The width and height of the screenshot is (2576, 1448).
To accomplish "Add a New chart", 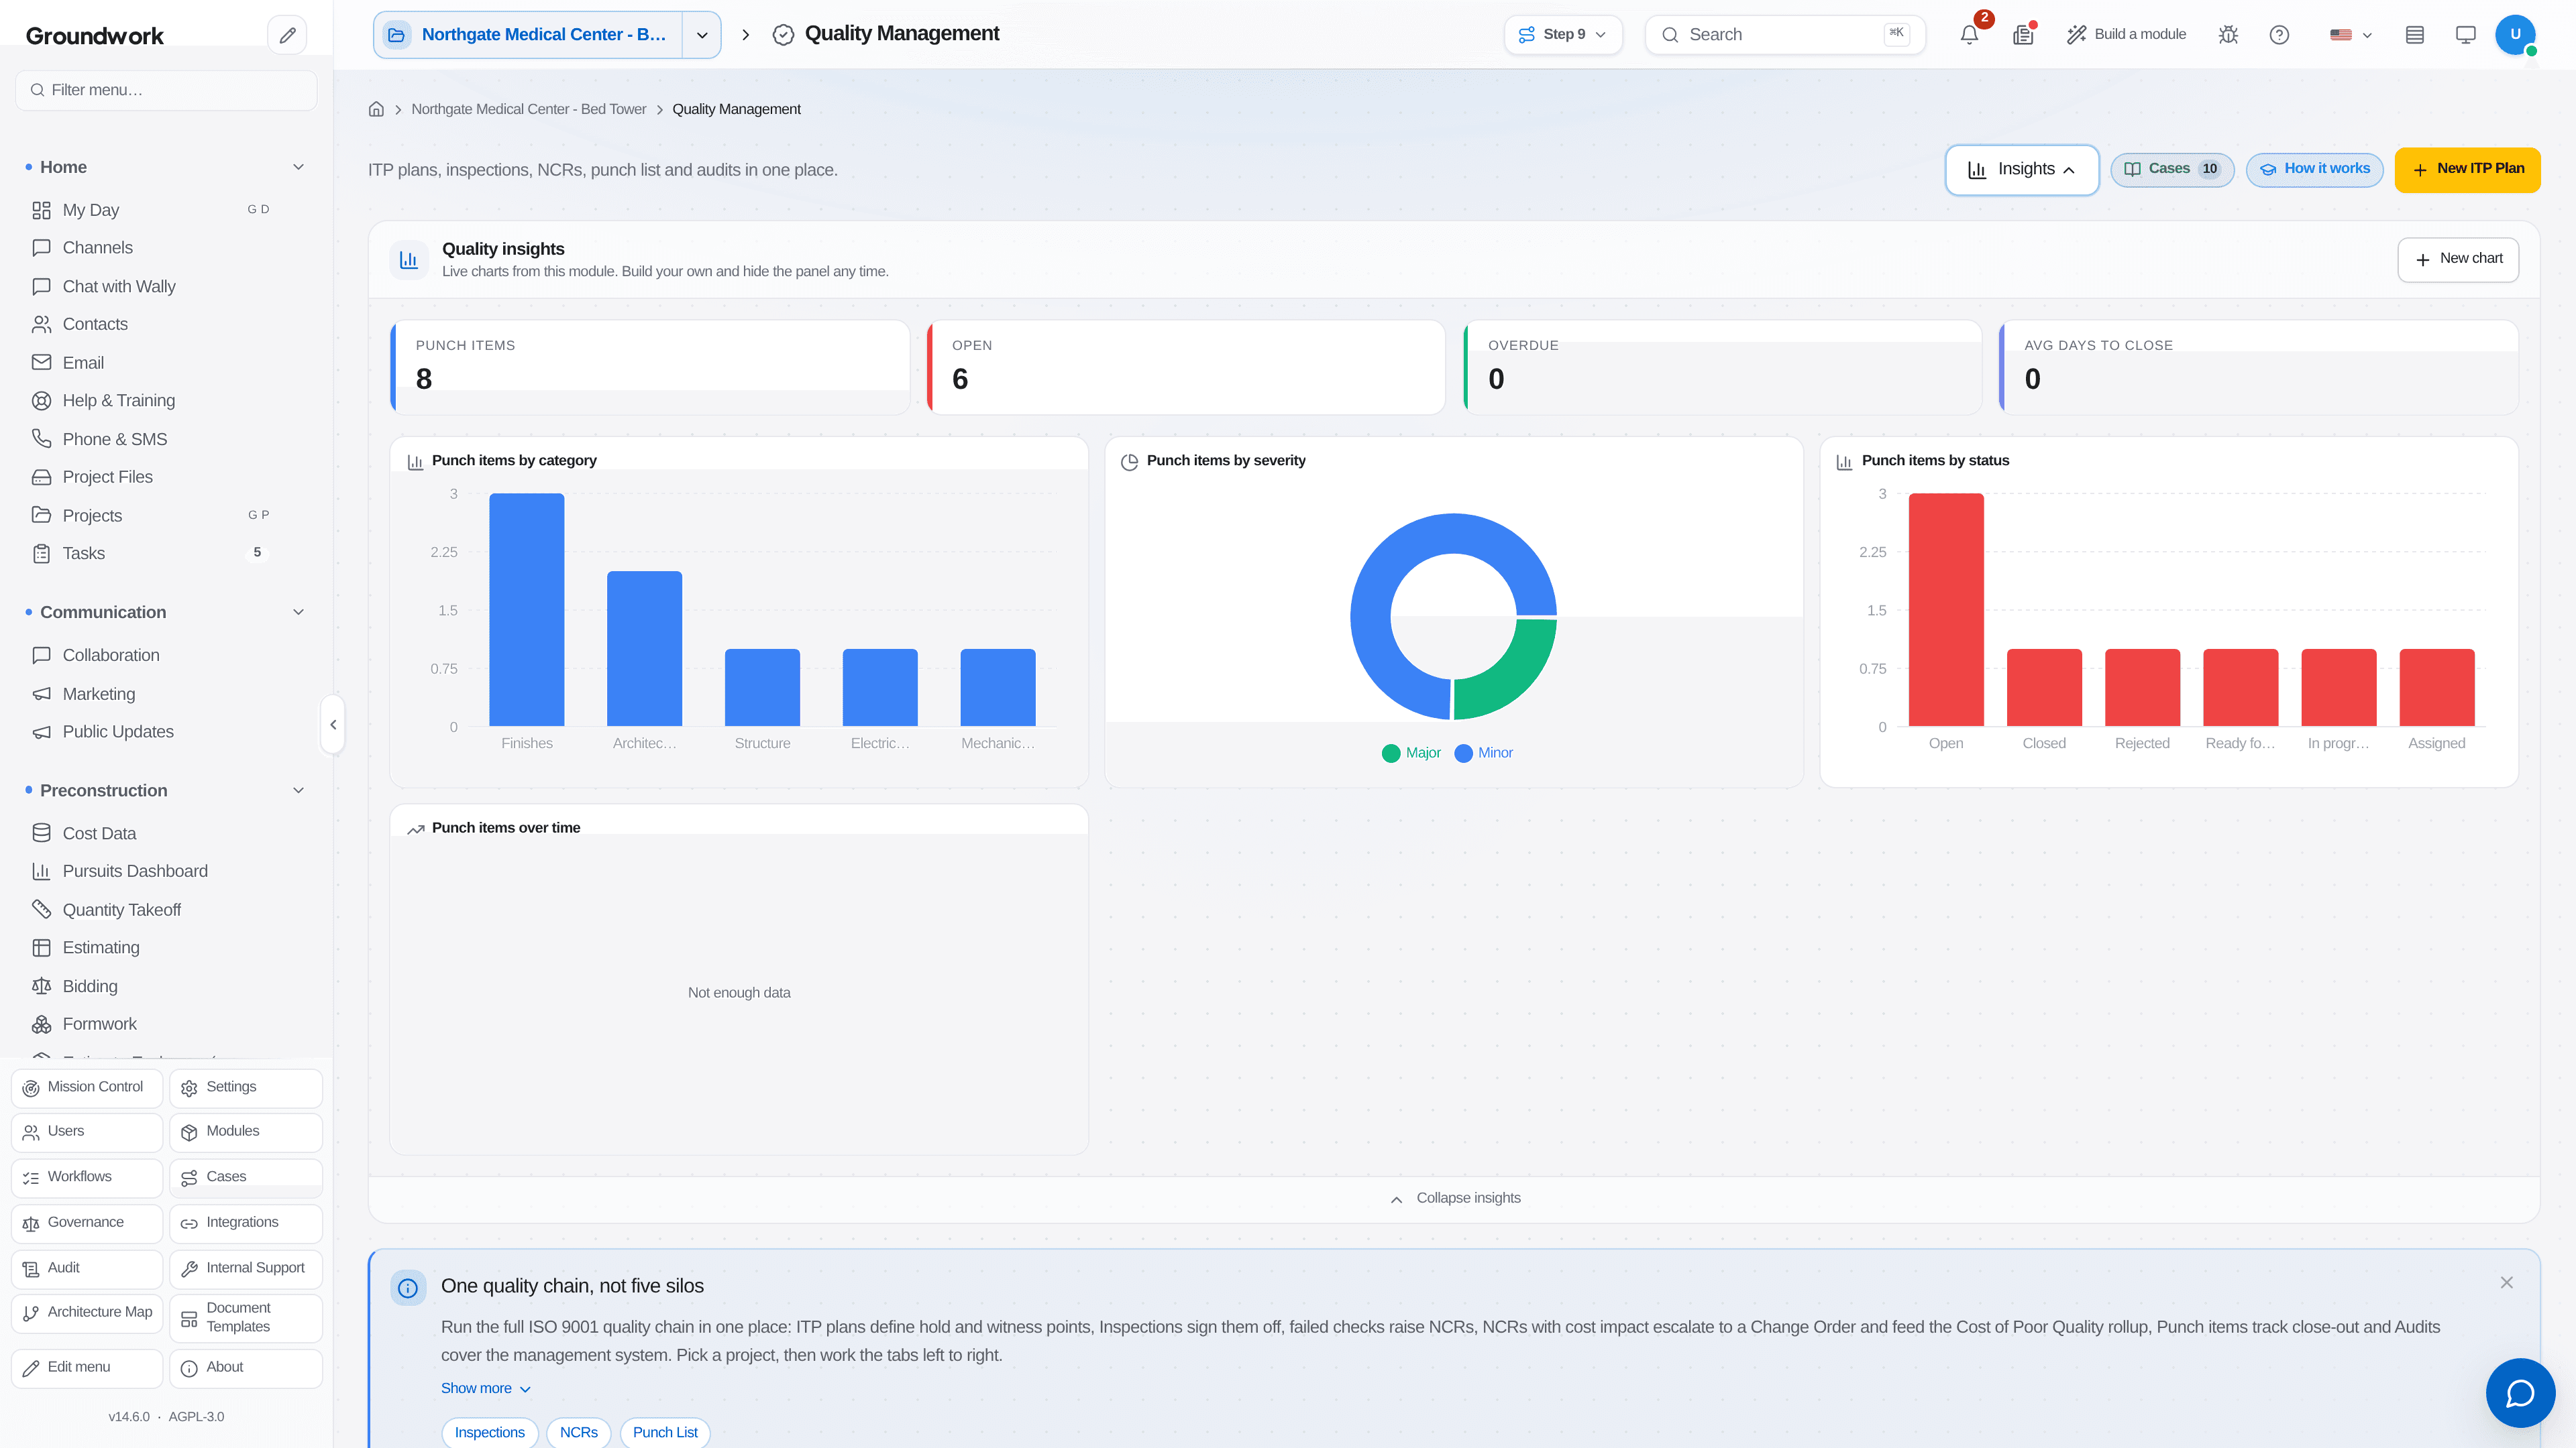I will (2458, 260).
